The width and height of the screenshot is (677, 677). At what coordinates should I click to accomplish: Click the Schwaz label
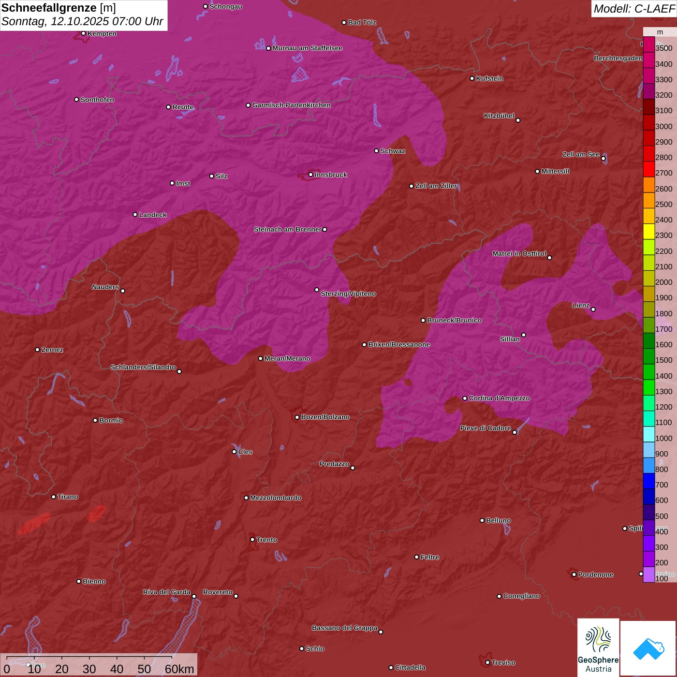click(x=393, y=151)
